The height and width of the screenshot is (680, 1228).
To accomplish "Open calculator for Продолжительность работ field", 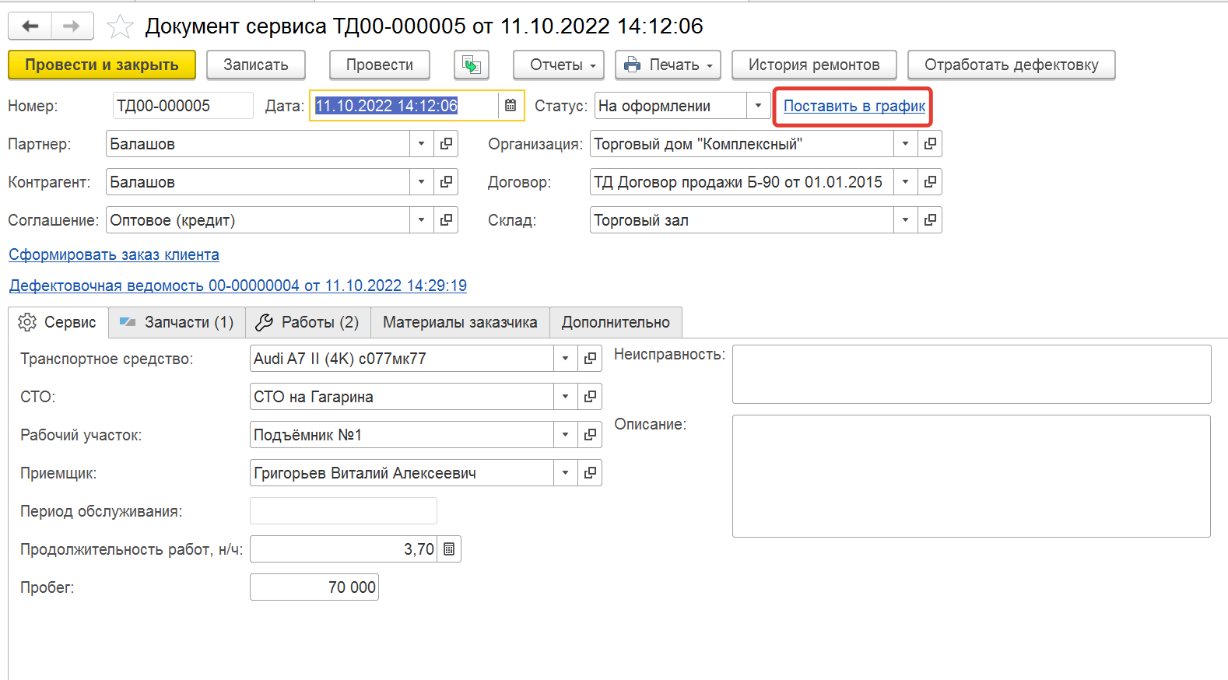I will click(449, 549).
